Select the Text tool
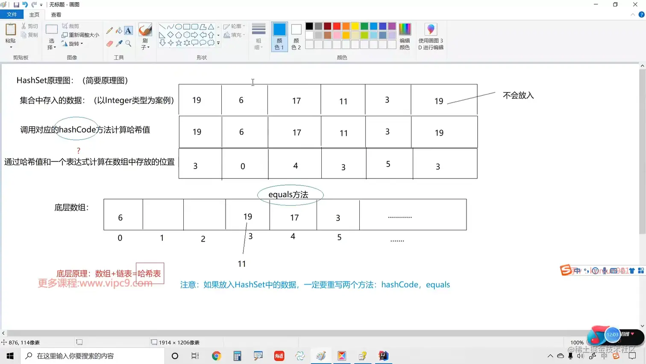 coord(129,30)
